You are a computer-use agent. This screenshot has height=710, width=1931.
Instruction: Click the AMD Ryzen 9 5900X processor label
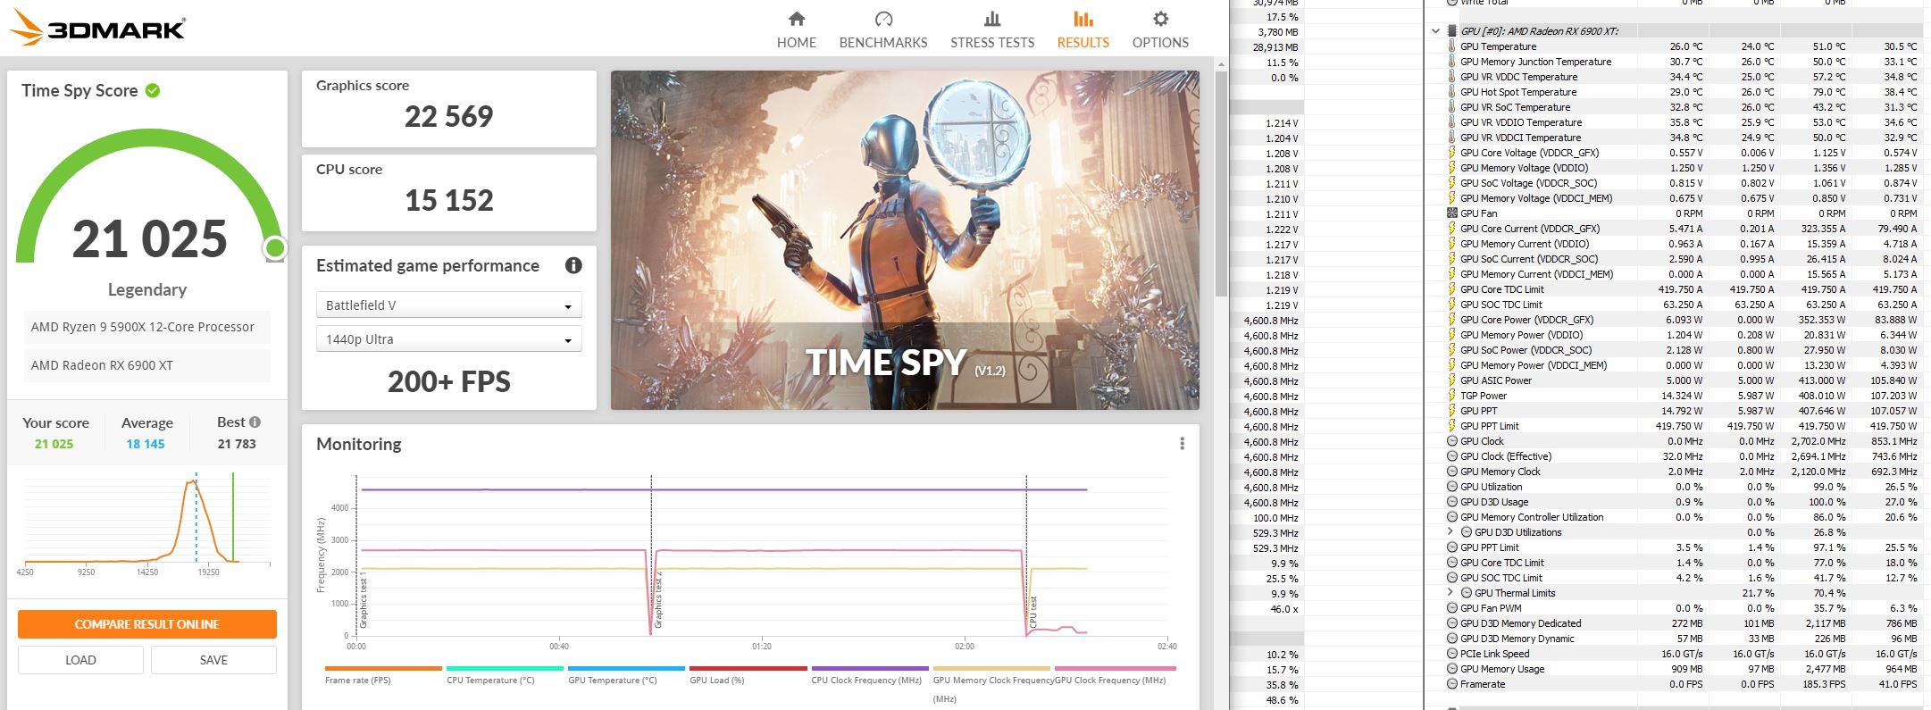click(x=143, y=327)
